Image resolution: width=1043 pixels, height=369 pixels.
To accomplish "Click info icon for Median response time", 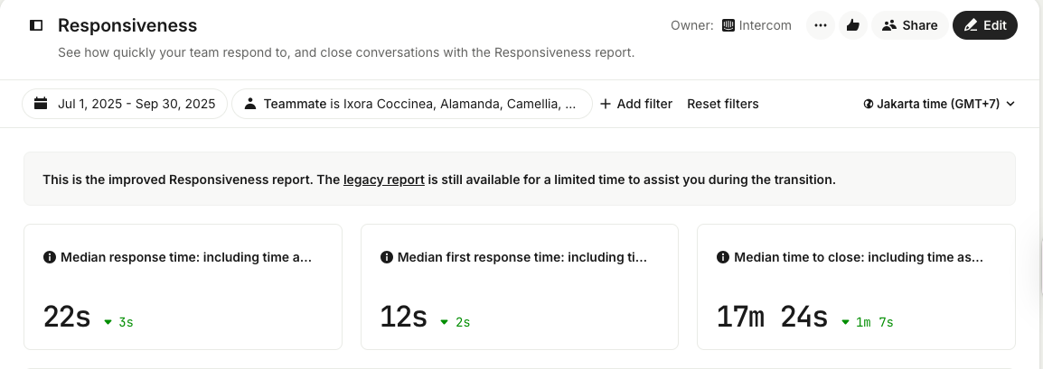I will (x=50, y=257).
